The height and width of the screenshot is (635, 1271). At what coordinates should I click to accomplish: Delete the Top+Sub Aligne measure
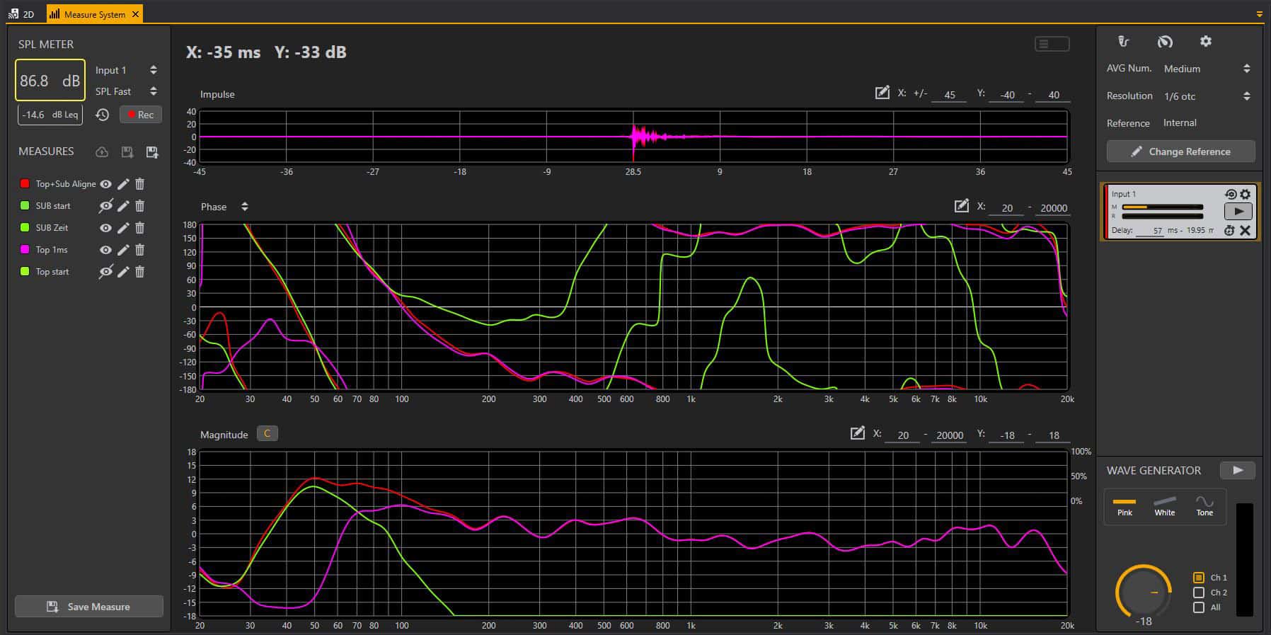pos(140,184)
